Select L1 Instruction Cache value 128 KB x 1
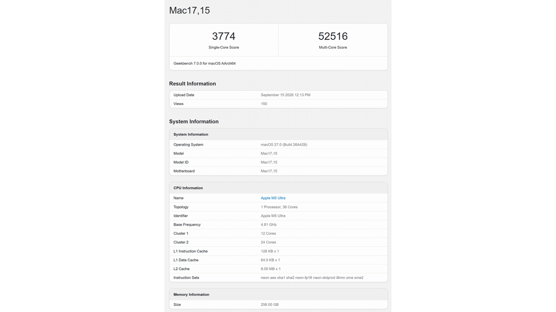The width and height of the screenshot is (556, 312). [x=270, y=251]
